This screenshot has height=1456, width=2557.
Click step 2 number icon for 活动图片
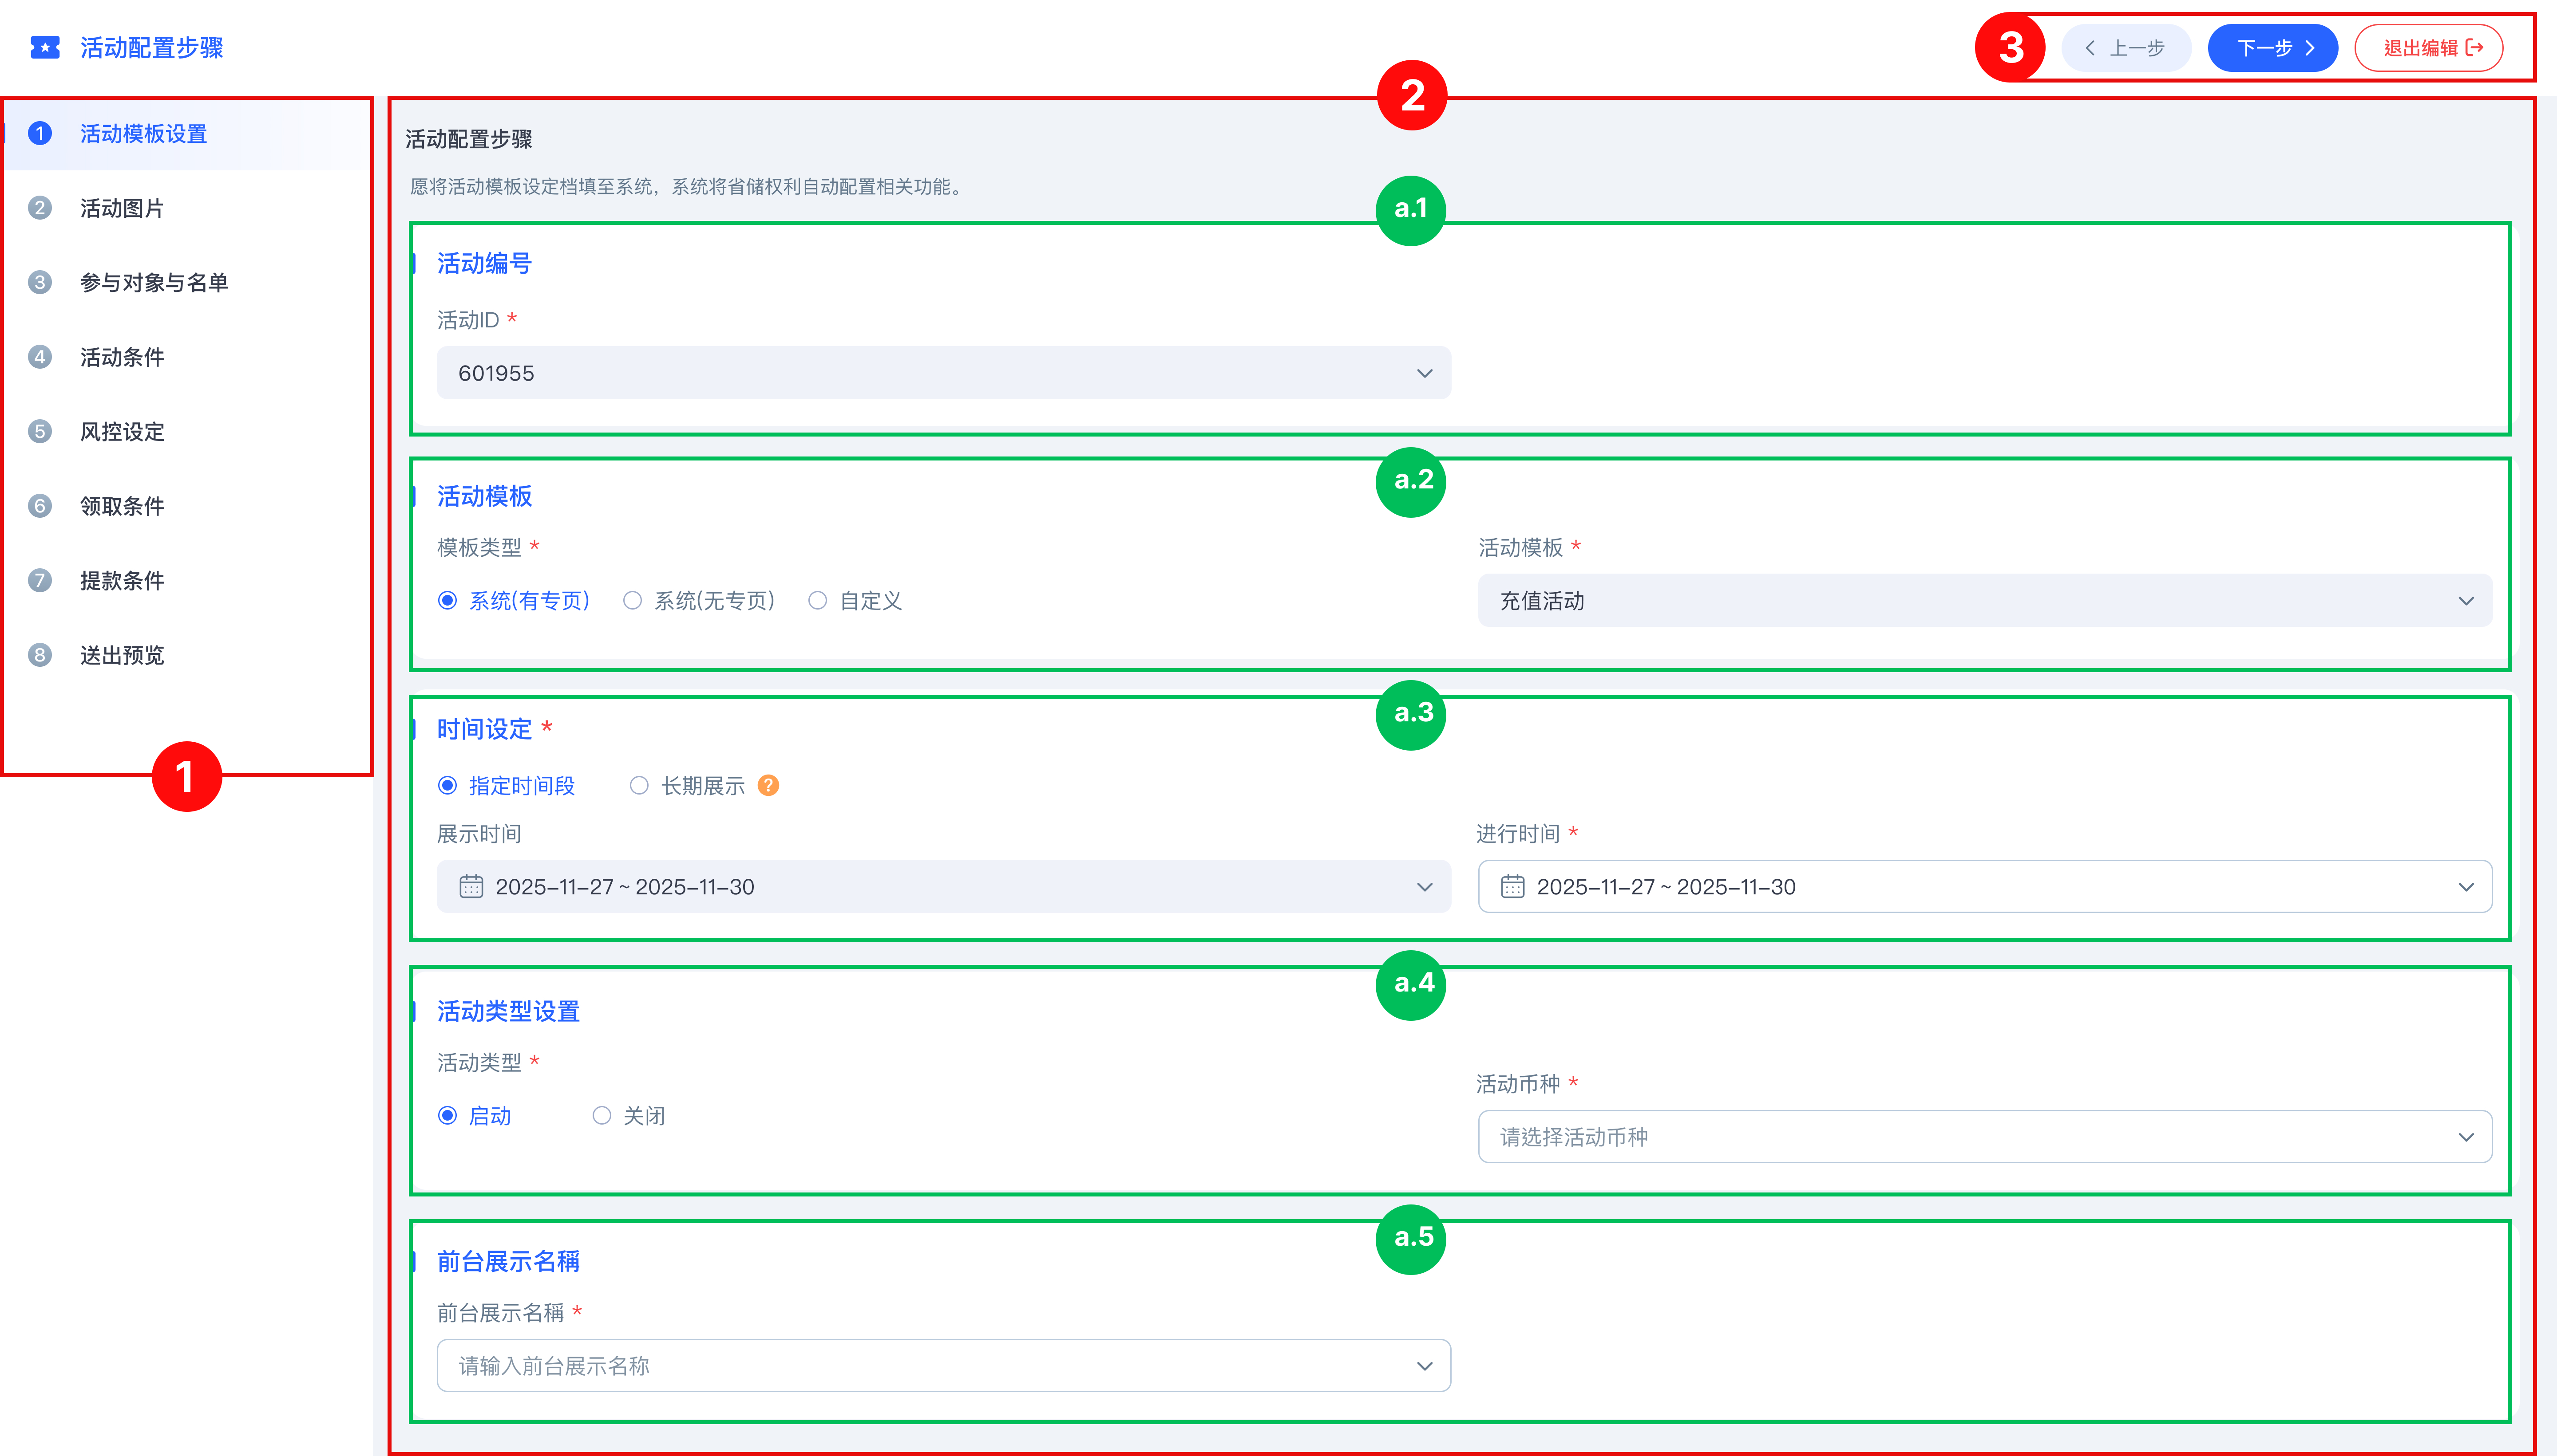[40, 208]
